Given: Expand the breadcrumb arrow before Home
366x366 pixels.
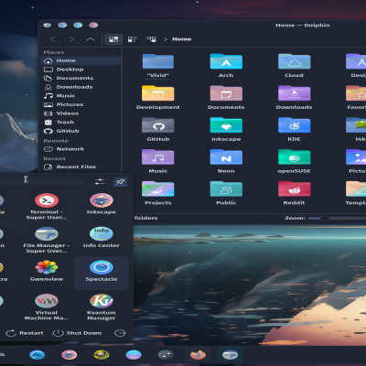Looking at the screenshot, I should pyautogui.click(x=166, y=39).
